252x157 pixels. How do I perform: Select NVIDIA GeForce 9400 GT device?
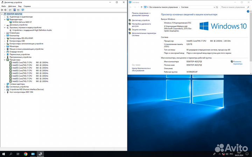click(x=22, y=22)
